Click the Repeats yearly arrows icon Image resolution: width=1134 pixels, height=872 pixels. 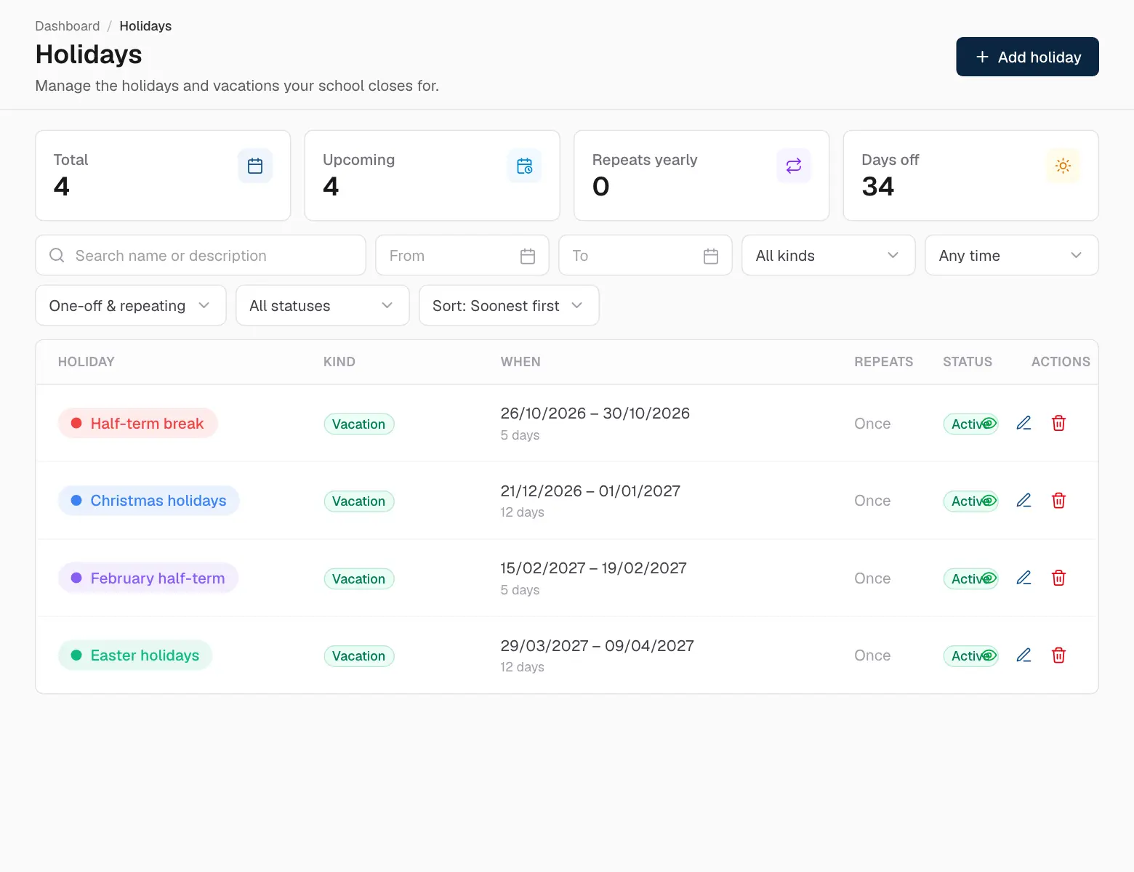794,166
